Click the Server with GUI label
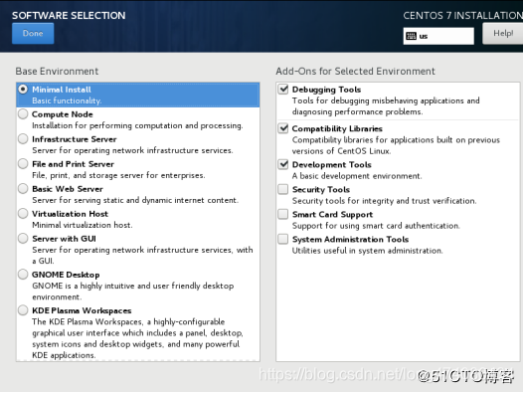The image size is (524, 393). point(64,239)
